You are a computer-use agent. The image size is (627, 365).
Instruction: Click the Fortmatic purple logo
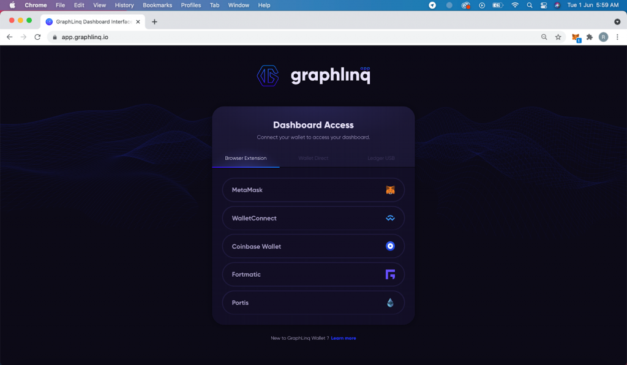click(x=390, y=274)
